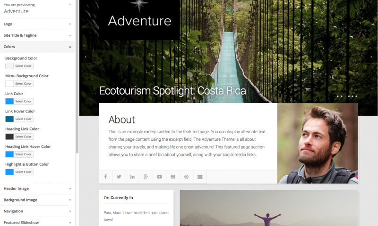Expand the Logo section
Screen dimensions: 378x226
click(x=38, y=24)
